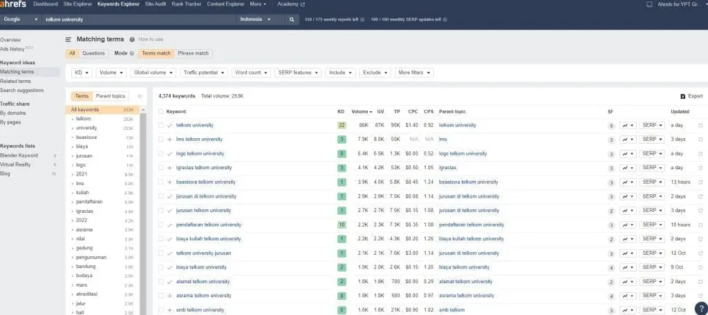Click the weekly reports info icon

click(362, 19)
